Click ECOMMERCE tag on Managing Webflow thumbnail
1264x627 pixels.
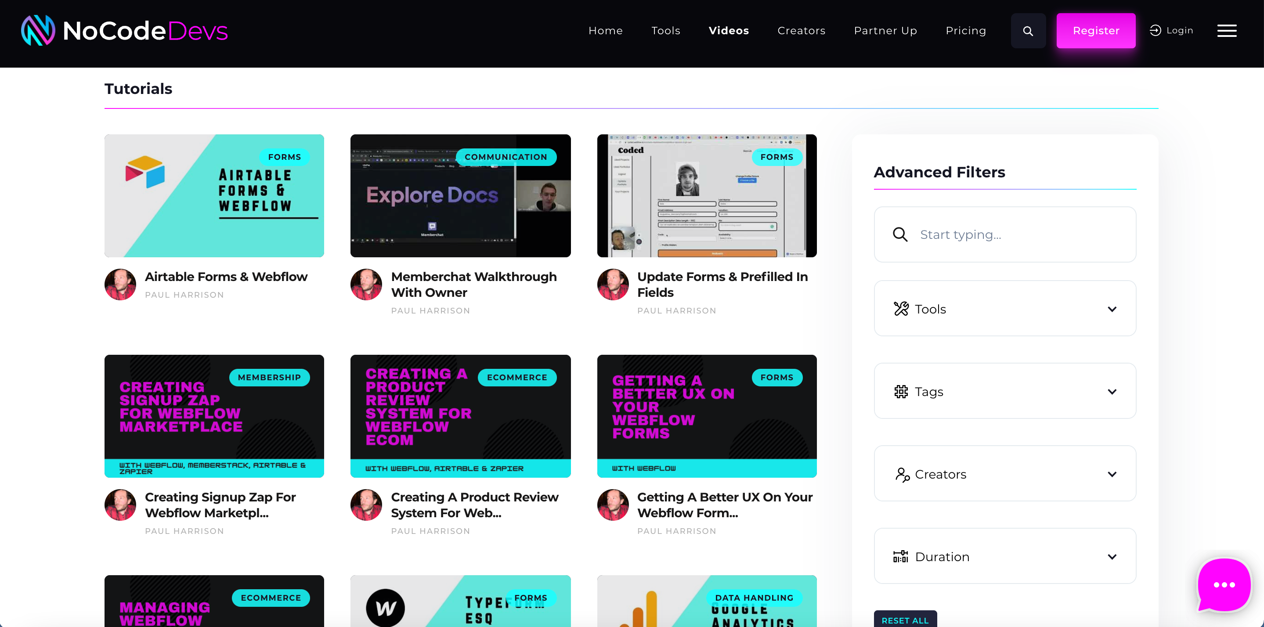pos(271,598)
